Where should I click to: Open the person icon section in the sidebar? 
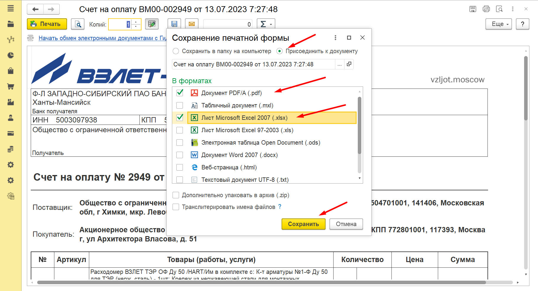point(11,118)
